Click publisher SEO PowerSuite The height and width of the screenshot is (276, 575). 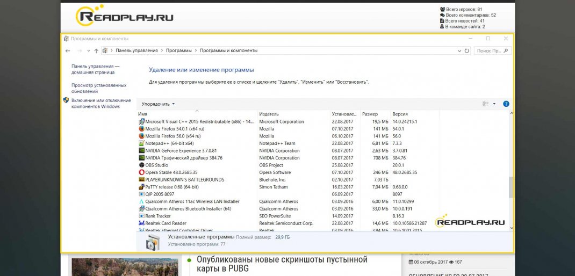pos(277,216)
